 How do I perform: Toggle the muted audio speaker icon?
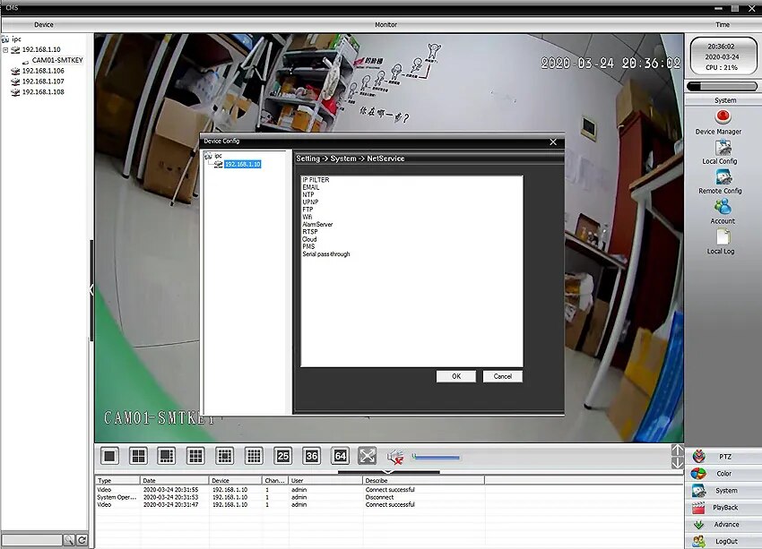(x=395, y=456)
